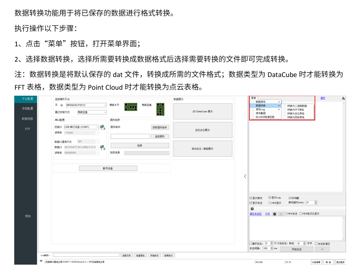The height and width of the screenshot is (268, 355).
Task: Click the 计数清零 button
Action: point(316,262)
